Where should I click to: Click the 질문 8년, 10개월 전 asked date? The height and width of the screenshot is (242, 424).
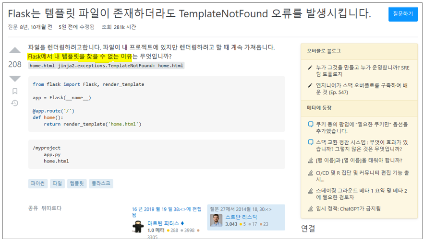[x=30, y=27]
